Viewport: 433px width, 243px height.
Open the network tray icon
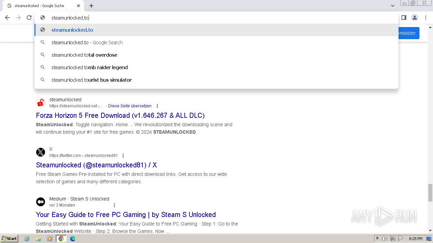coord(393,239)
